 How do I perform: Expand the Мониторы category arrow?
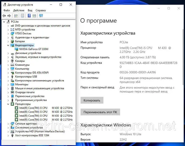click(x=8, y=85)
